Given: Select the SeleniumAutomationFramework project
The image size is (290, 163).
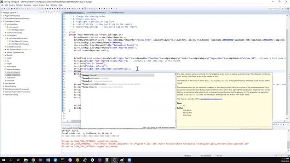Looking at the screenshot, I should [x=17, y=92].
